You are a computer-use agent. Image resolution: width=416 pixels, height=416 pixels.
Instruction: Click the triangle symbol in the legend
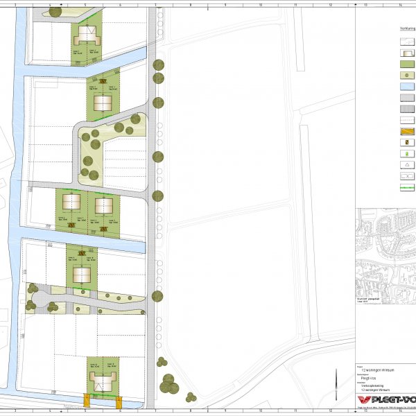point(407,165)
